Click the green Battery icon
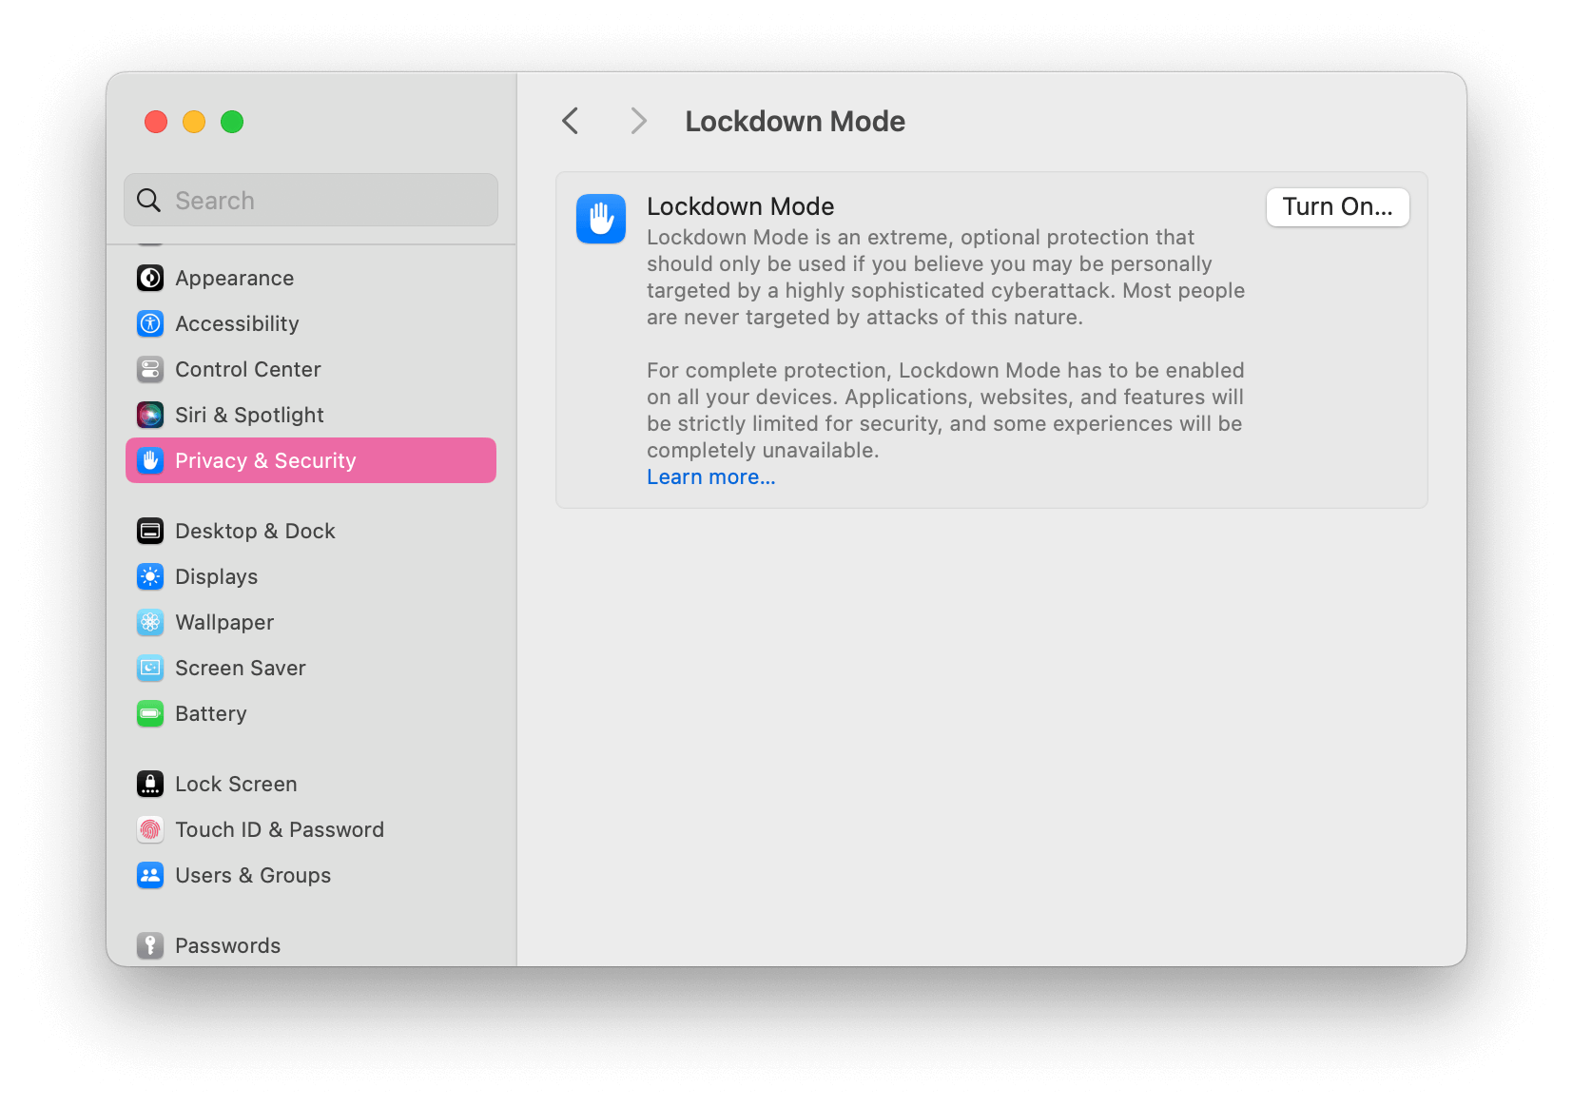The width and height of the screenshot is (1573, 1107). 150,713
